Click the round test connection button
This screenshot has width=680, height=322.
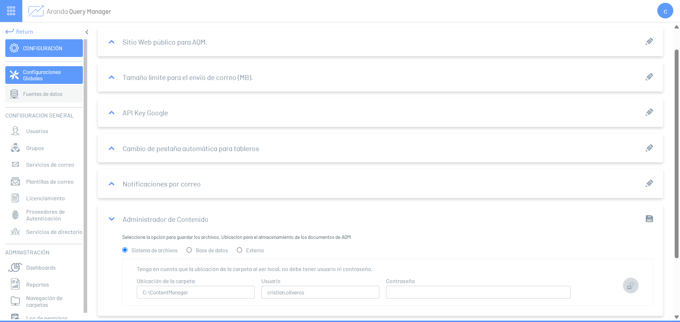point(630,286)
